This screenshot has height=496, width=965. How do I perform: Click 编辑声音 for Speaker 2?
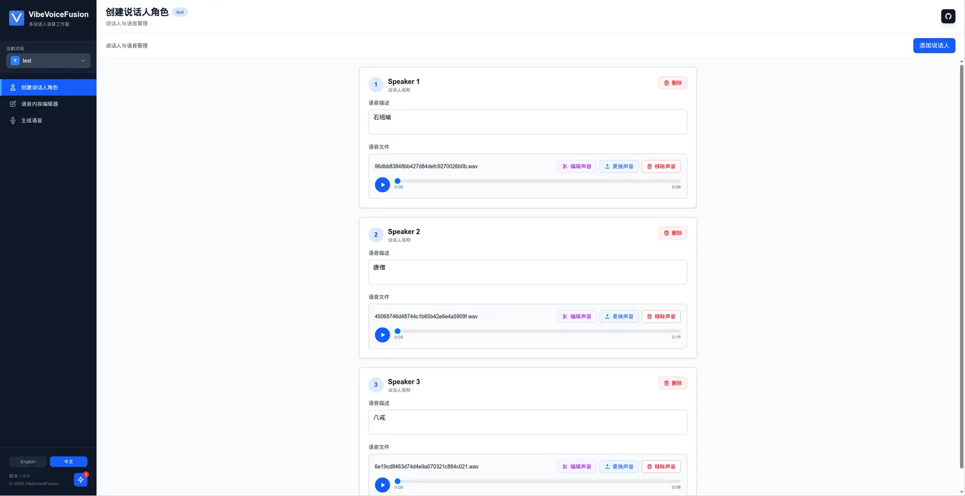(576, 317)
